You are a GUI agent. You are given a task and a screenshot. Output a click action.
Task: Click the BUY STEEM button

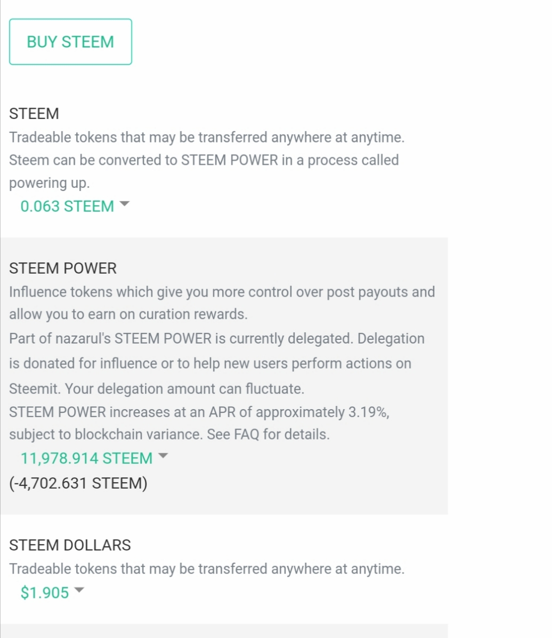pos(70,42)
